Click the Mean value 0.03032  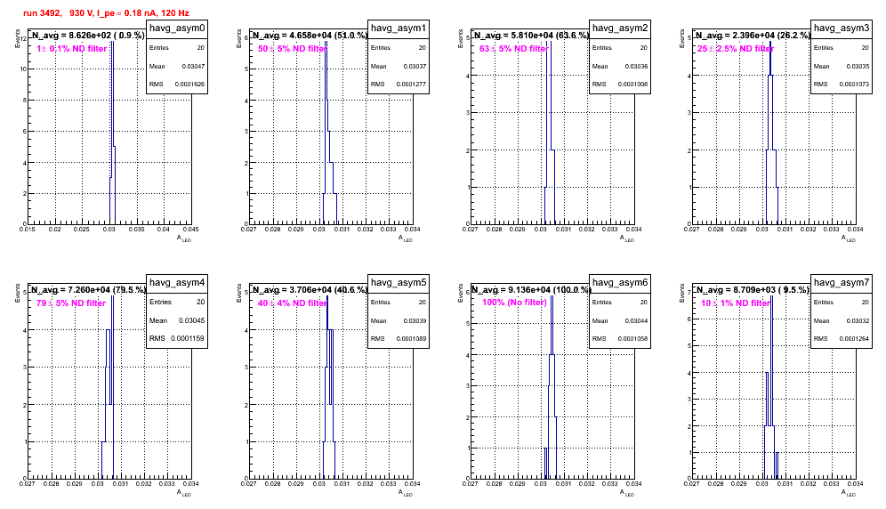858,320
